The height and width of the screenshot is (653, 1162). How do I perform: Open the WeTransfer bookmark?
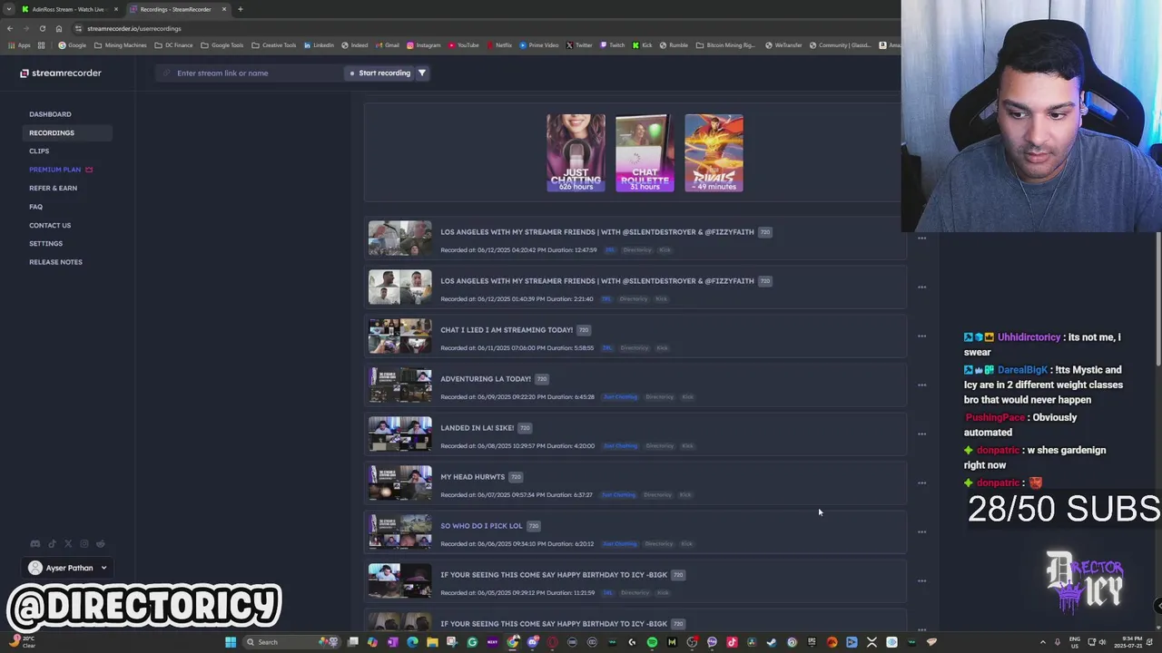pos(783,45)
